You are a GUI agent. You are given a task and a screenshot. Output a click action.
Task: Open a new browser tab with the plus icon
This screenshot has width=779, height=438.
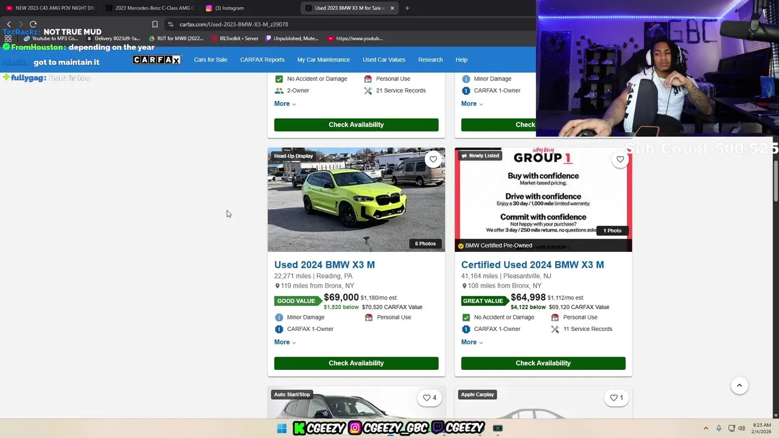407,8
